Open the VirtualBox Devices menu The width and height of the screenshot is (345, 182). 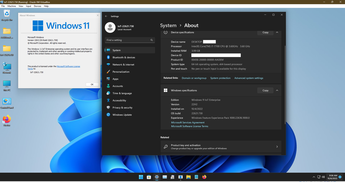click(x=37, y=6)
